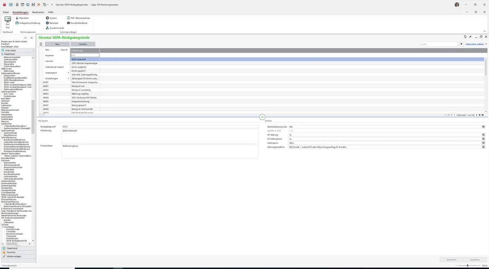
Task: Open the Liefersperre dropdown
Action: click(483, 143)
